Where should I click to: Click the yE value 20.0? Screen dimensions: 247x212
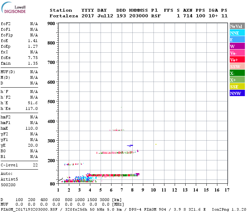(33, 146)
